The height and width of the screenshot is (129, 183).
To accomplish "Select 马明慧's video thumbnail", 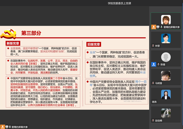I will (166, 76).
